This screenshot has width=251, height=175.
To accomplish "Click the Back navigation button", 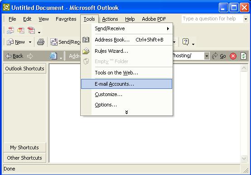I will click(x=14, y=56).
